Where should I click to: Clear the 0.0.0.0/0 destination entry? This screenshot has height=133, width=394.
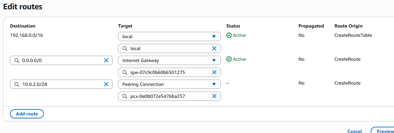(106, 60)
